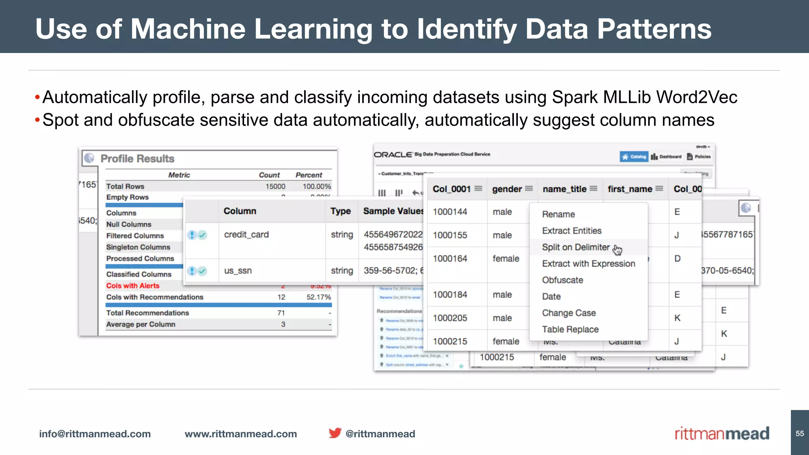Choose Split on Delimiter from the menu

coord(576,247)
